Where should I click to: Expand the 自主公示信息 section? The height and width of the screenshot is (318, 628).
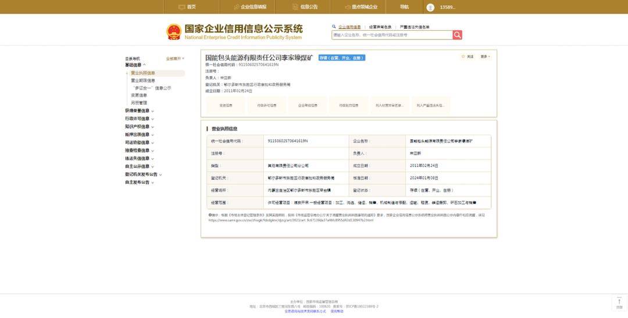coord(140,166)
